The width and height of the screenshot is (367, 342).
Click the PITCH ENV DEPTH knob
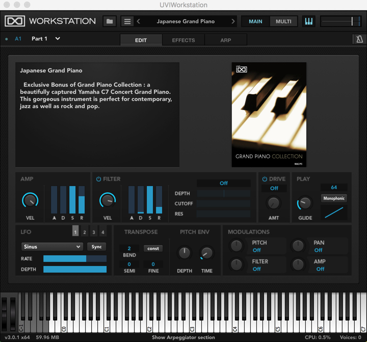click(185, 253)
